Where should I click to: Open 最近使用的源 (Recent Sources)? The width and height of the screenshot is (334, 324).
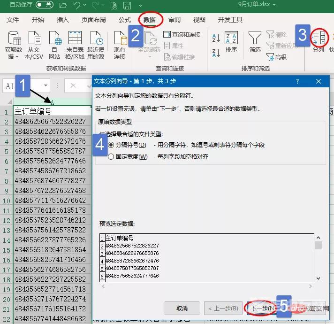[x=96, y=46]
